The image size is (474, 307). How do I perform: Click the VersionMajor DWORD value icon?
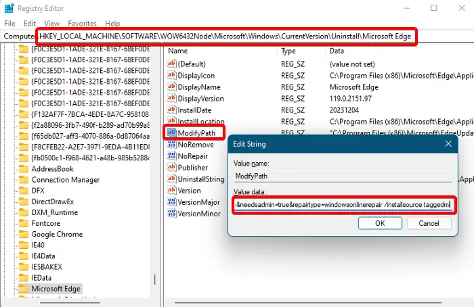[x=171, y=202]
